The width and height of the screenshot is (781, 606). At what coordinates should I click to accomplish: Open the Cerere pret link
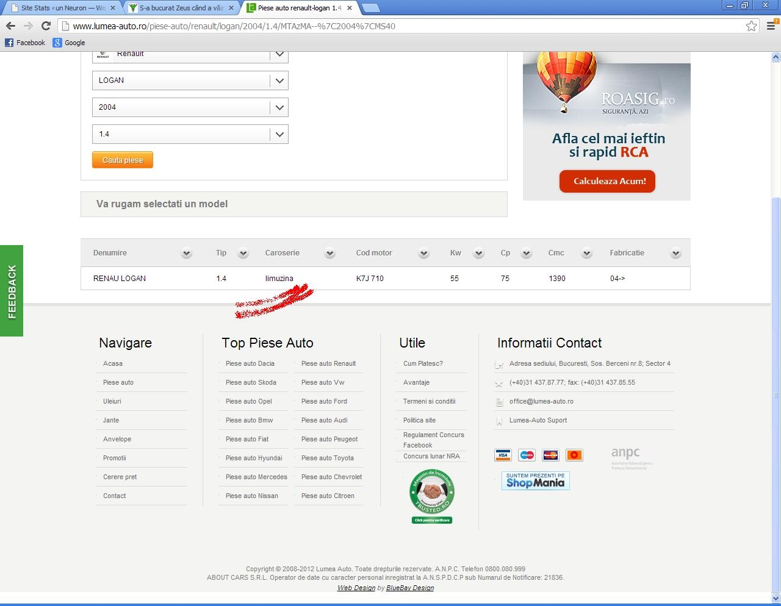(120, 477)
